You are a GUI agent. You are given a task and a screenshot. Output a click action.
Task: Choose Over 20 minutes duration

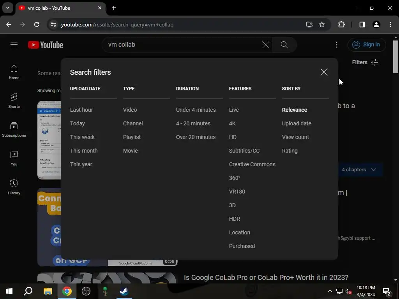(196, 137)
